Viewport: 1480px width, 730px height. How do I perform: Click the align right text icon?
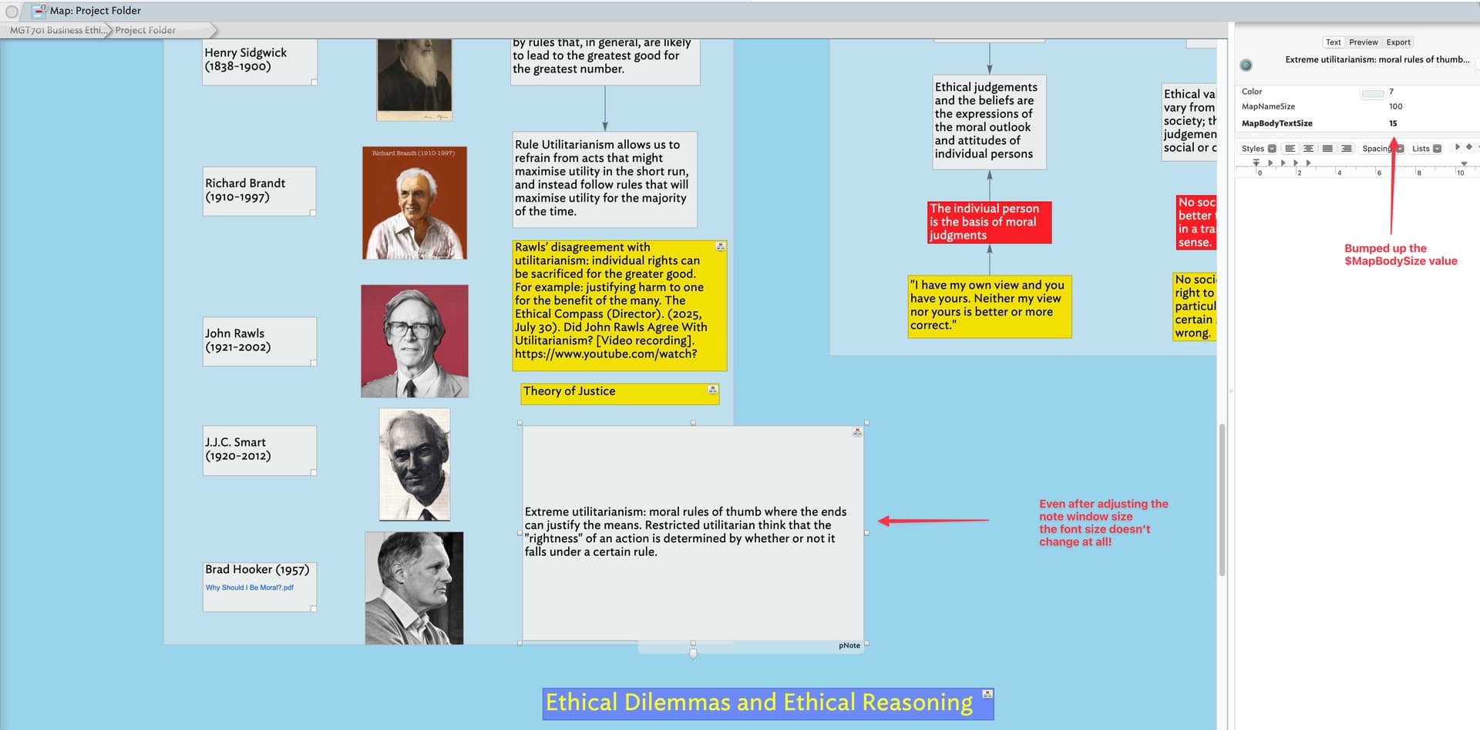tap(1346, 149)
